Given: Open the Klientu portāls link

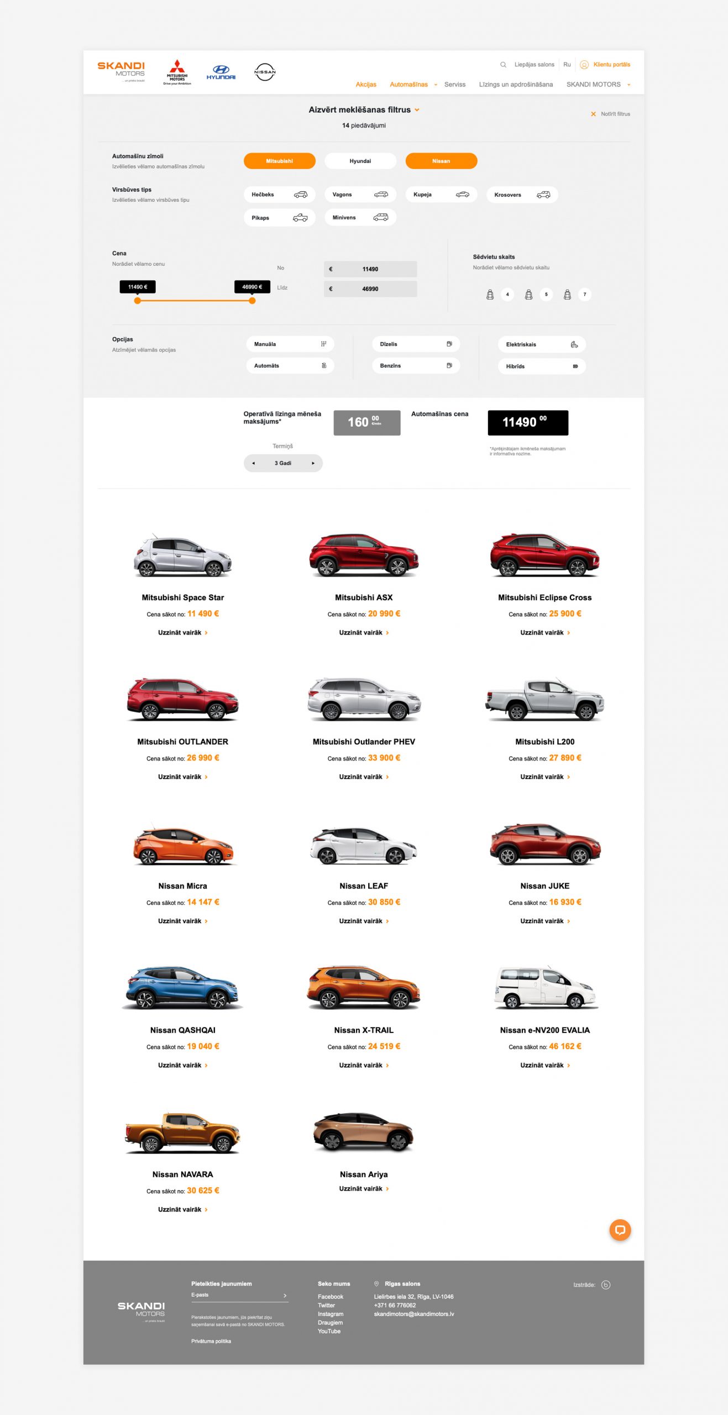Looking at the screenshot, I should (x=612, y=65).
